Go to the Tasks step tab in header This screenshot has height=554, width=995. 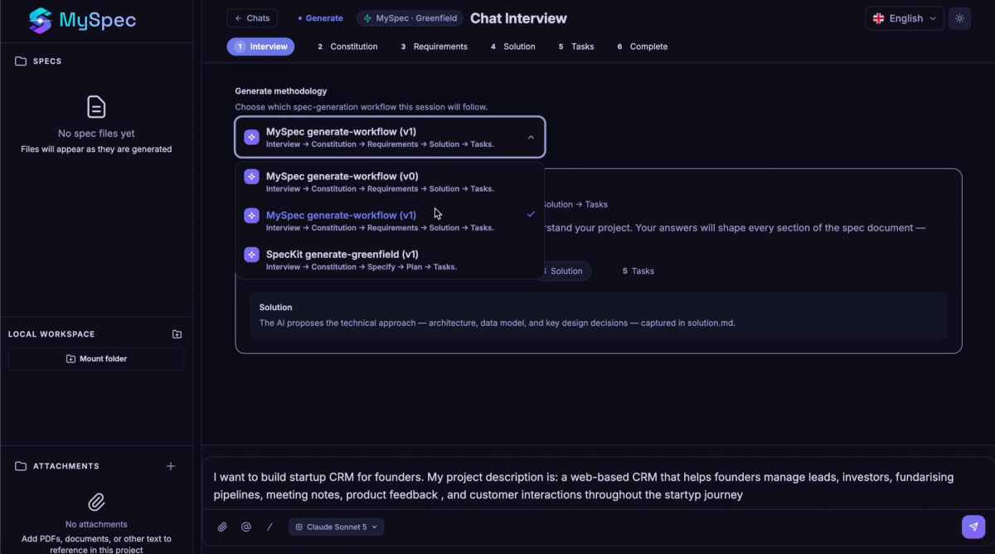(x=576, y=46)
